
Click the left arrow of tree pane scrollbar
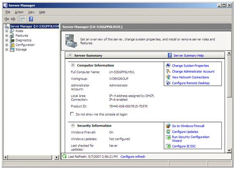[5, 157]
